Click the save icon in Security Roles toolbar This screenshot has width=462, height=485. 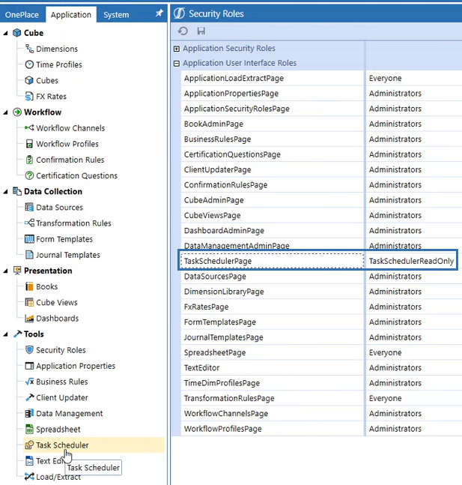pyautogui.click(x=201, y=31)
